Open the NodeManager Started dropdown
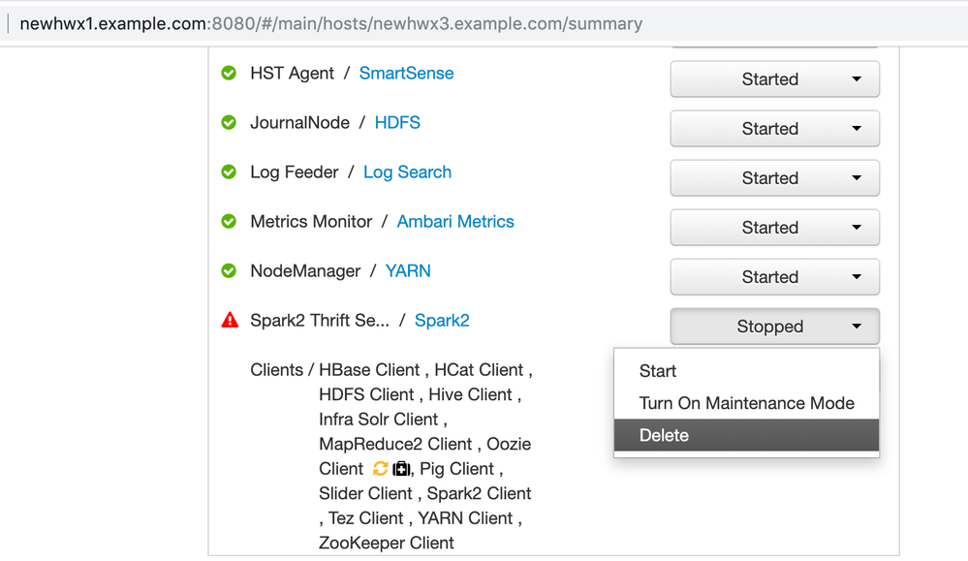This screenshot has height=561, width=968. coord(774,277)
